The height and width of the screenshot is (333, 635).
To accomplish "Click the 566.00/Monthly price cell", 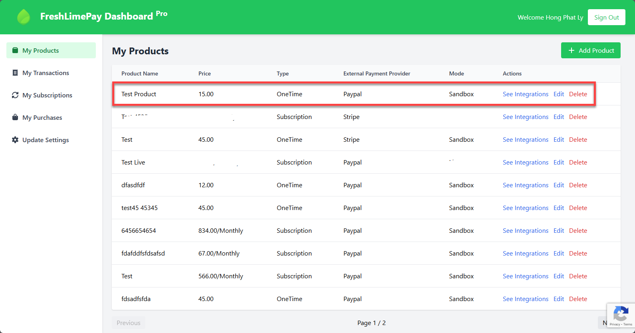I will click(x=221, y=276).
